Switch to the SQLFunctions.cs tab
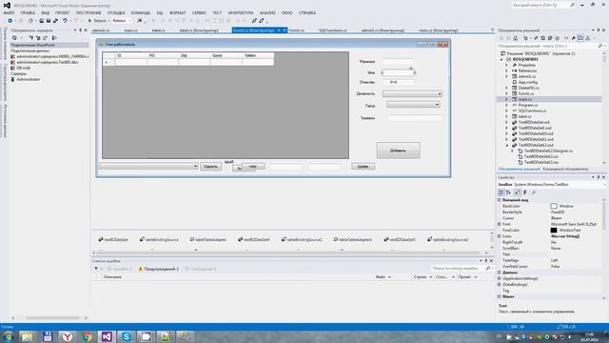The width and height of the screenshot is (609, 343). tap(333, 30)
